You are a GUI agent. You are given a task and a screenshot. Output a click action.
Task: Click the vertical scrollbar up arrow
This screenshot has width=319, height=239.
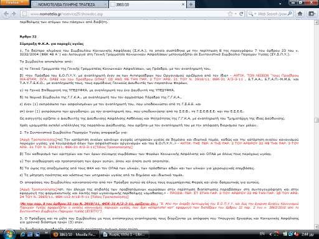pos(317,22)
